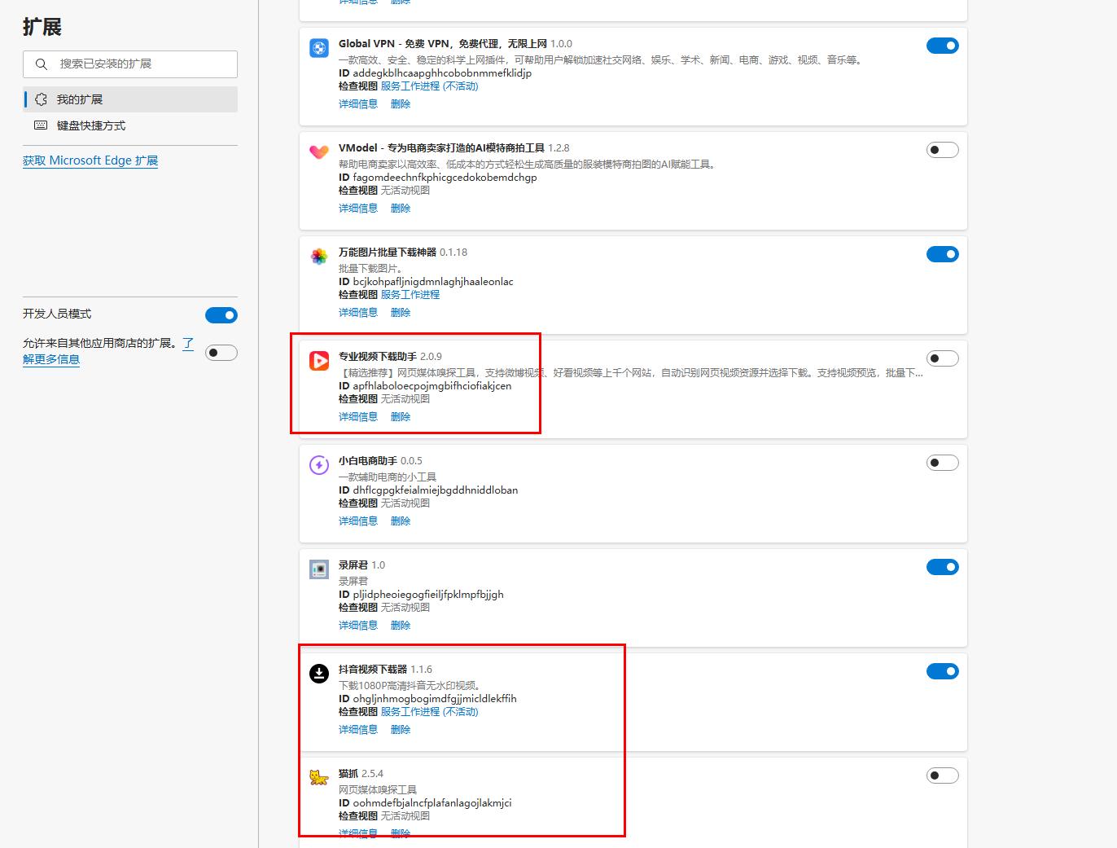This screenshot has height=848, width=1117.
Task: Open 详细信息 for Global VPN
Action: click(358, 104)
